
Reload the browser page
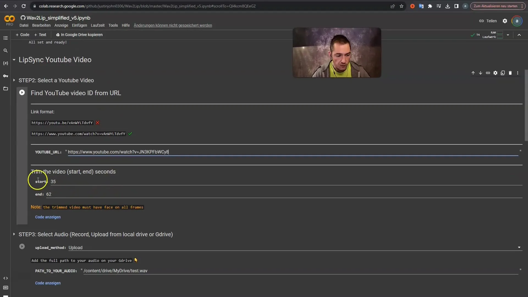(24, 6)
